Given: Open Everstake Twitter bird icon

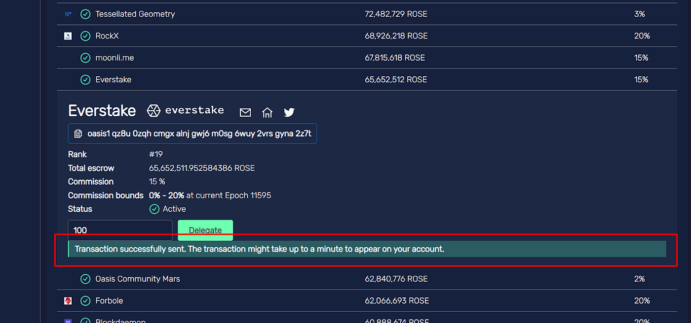Looking at the screenshot, I should [x=289, y=113].
